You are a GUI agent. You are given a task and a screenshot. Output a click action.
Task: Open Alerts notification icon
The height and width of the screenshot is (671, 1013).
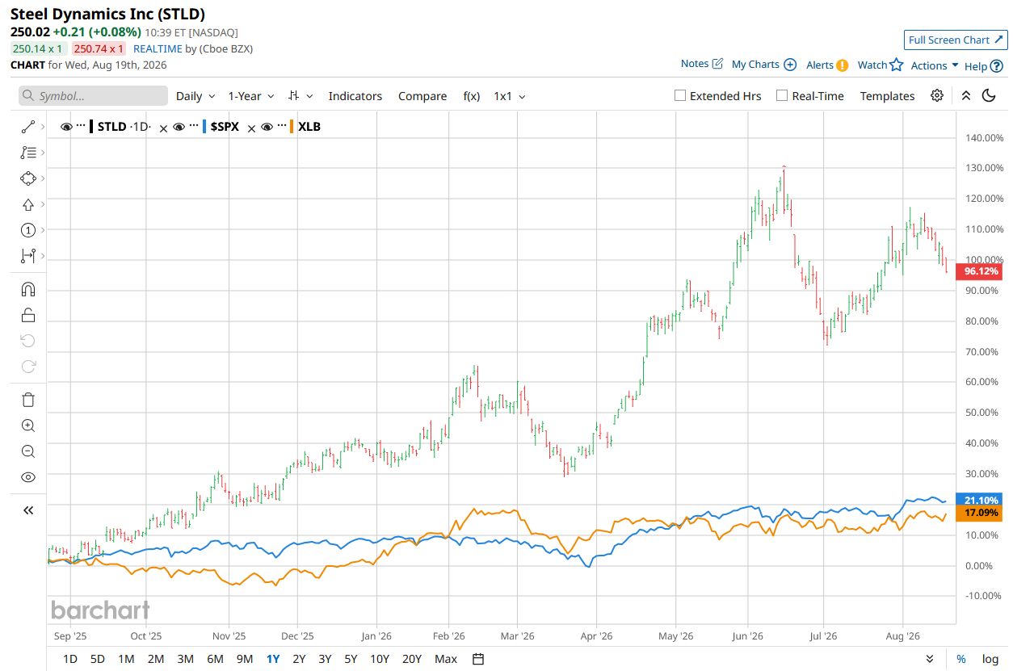click(842, 65)
